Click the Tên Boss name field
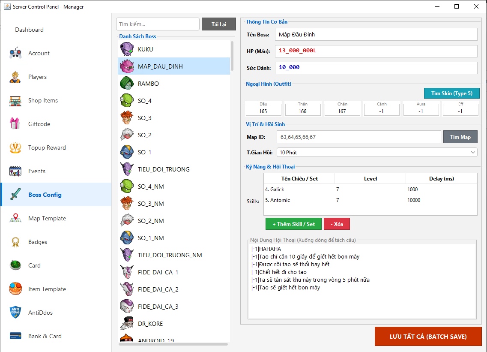The image size is (487, 352). click(376, 35)
